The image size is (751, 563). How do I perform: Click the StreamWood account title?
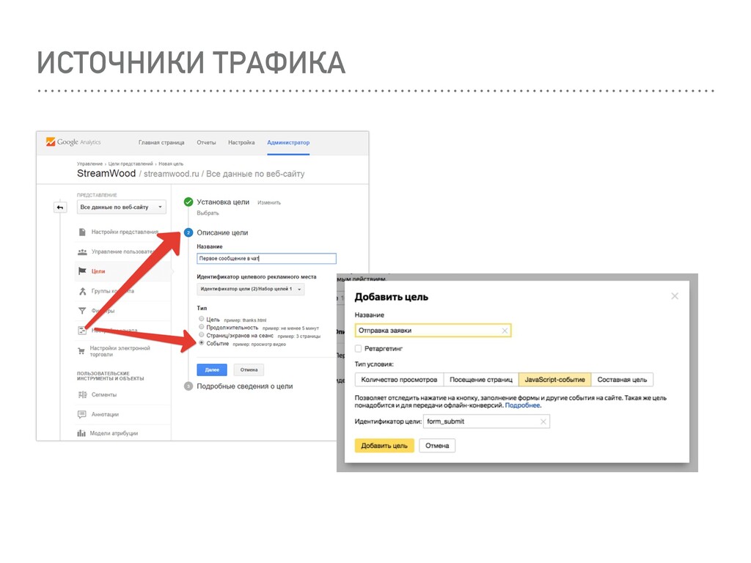coord(106,173)
